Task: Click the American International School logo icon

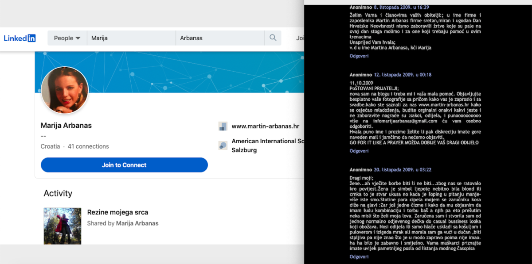Action: click(223, 145)
